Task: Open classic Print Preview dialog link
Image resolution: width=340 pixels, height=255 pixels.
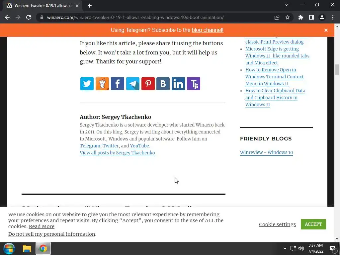Action: [274, 42]
